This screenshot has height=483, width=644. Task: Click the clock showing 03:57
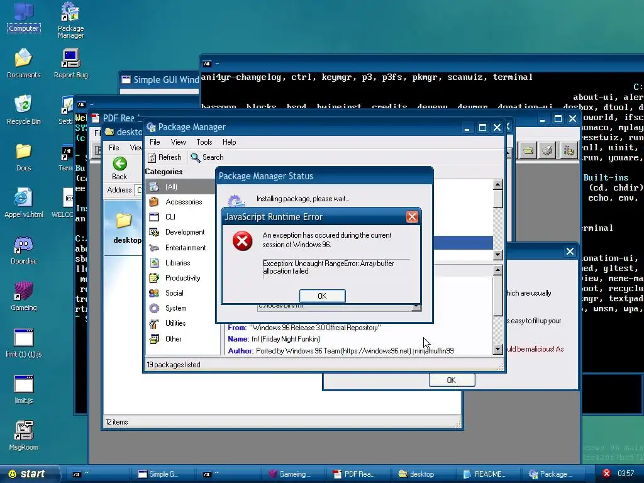pos(626,474)
